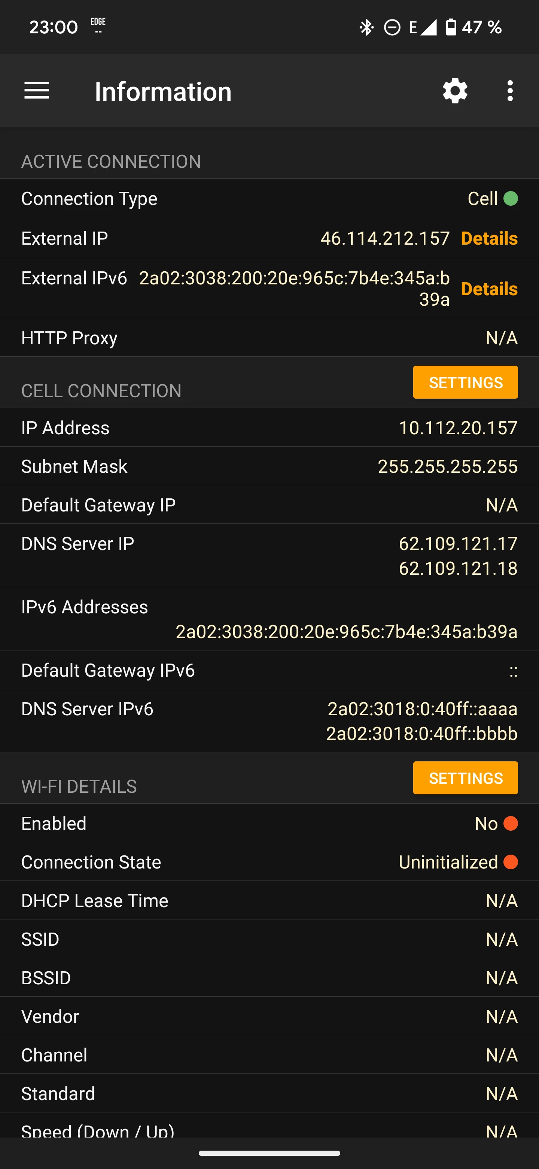Open the hamburger navigation menu
The height and width of the screenshot is (1169, 539).
[x=37, y=91]
